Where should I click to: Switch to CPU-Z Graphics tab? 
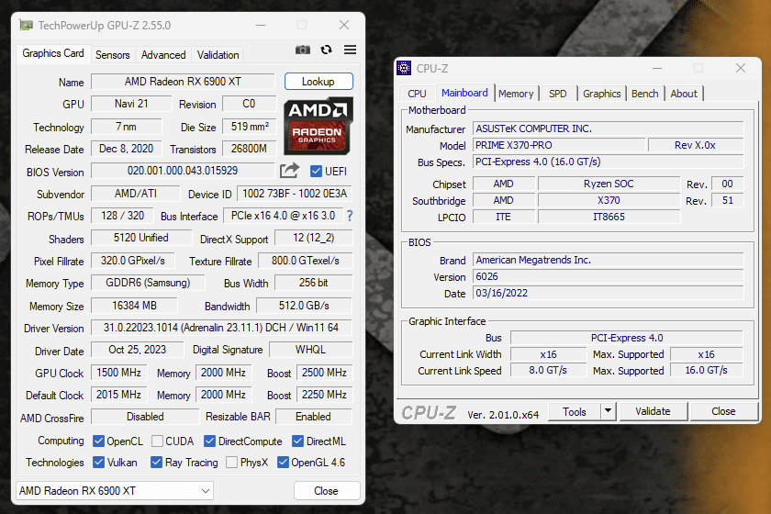point(602,94)
